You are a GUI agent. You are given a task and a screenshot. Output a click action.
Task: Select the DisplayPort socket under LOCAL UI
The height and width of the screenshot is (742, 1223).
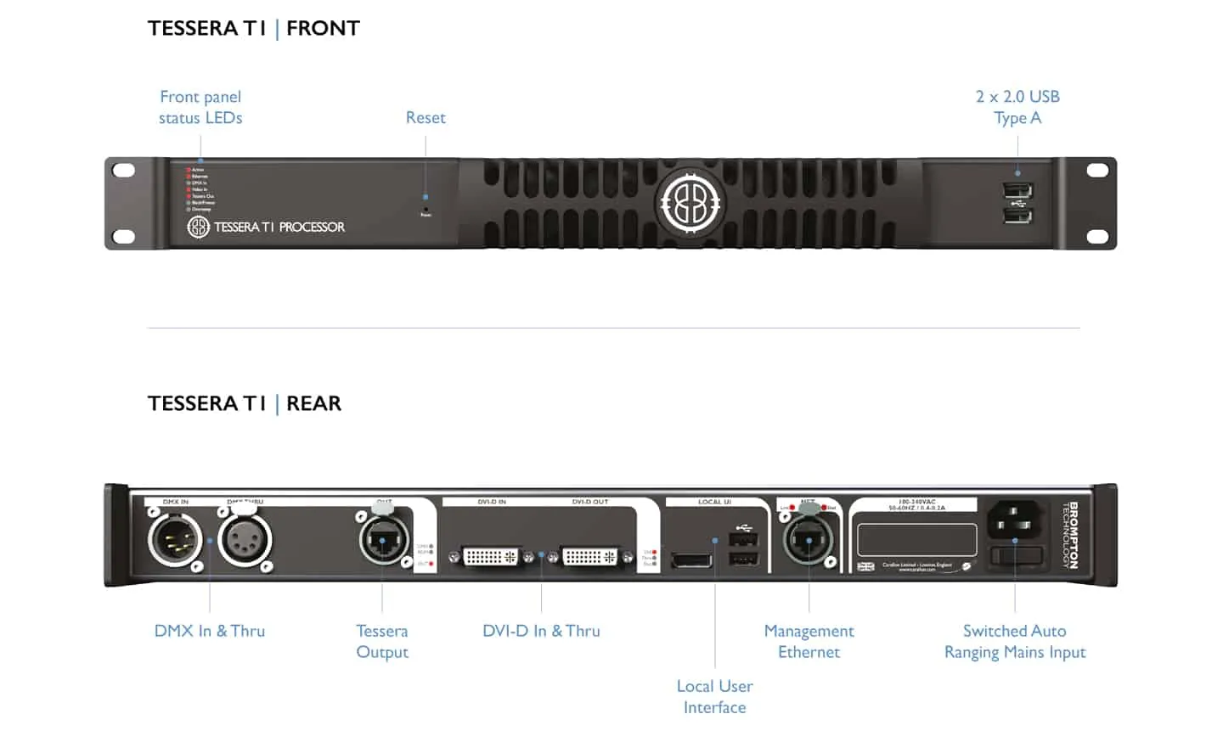(x=692, y=560)
